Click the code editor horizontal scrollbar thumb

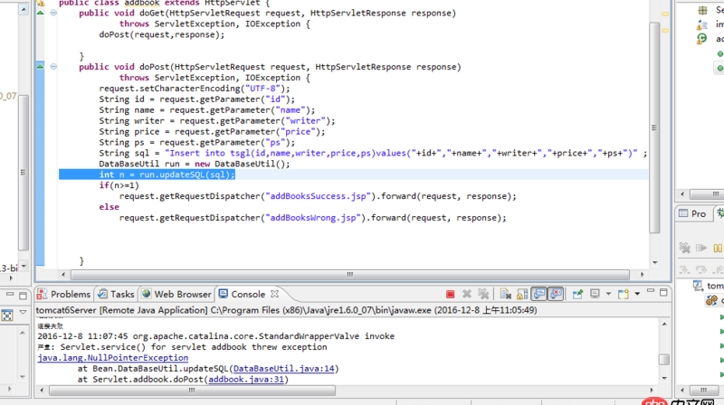pos(350,275)
